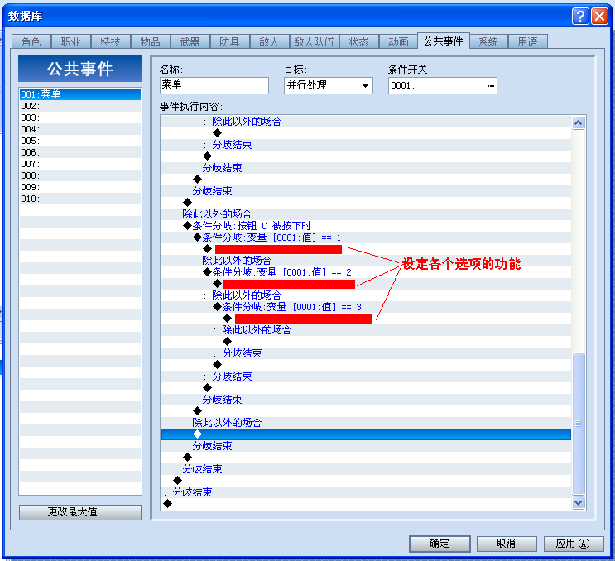Select common event 010 in list

(x=80, y=199)
